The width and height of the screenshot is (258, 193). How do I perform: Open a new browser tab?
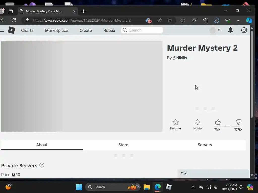(84, 11)
